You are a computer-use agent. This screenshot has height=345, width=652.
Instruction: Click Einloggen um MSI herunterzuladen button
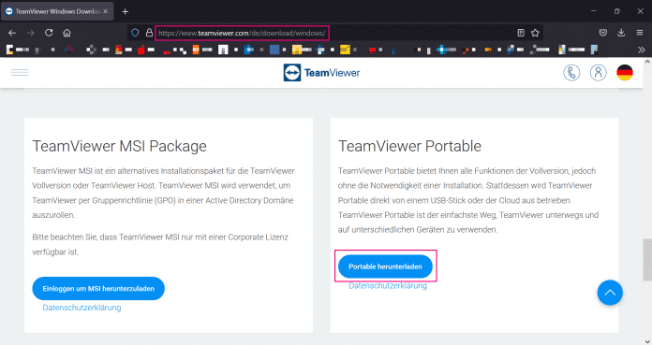click(x=98, y=289)
